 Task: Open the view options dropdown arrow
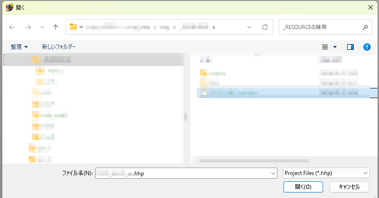335,47
